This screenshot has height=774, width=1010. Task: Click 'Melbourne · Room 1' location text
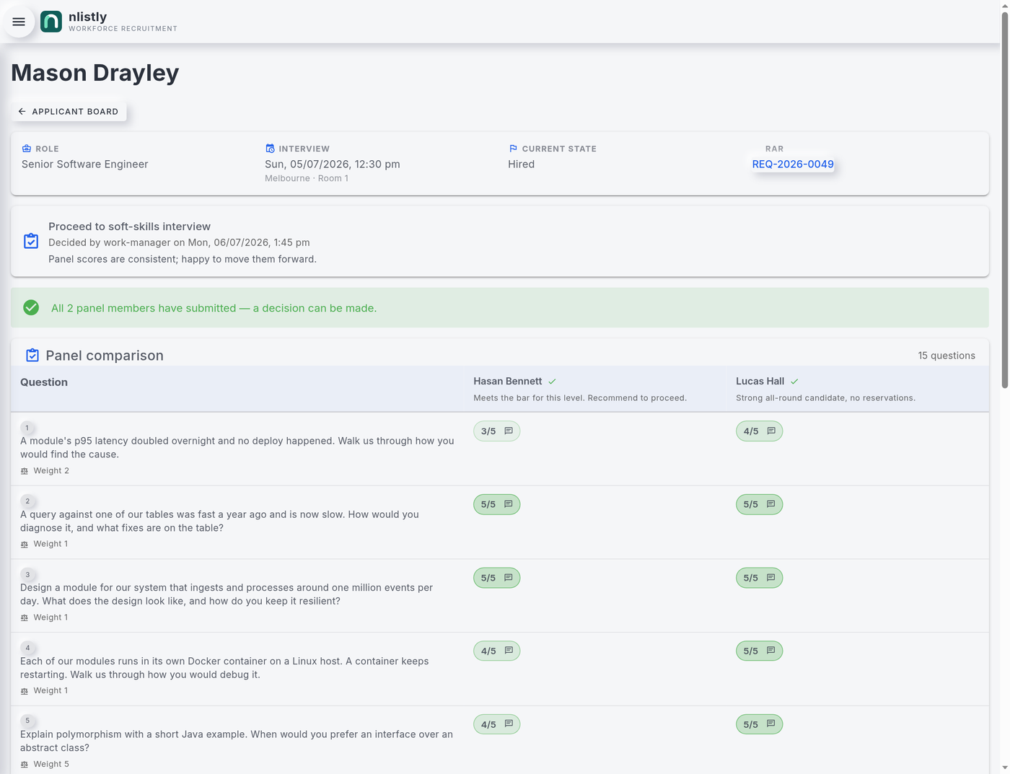(x=307, y=178)
